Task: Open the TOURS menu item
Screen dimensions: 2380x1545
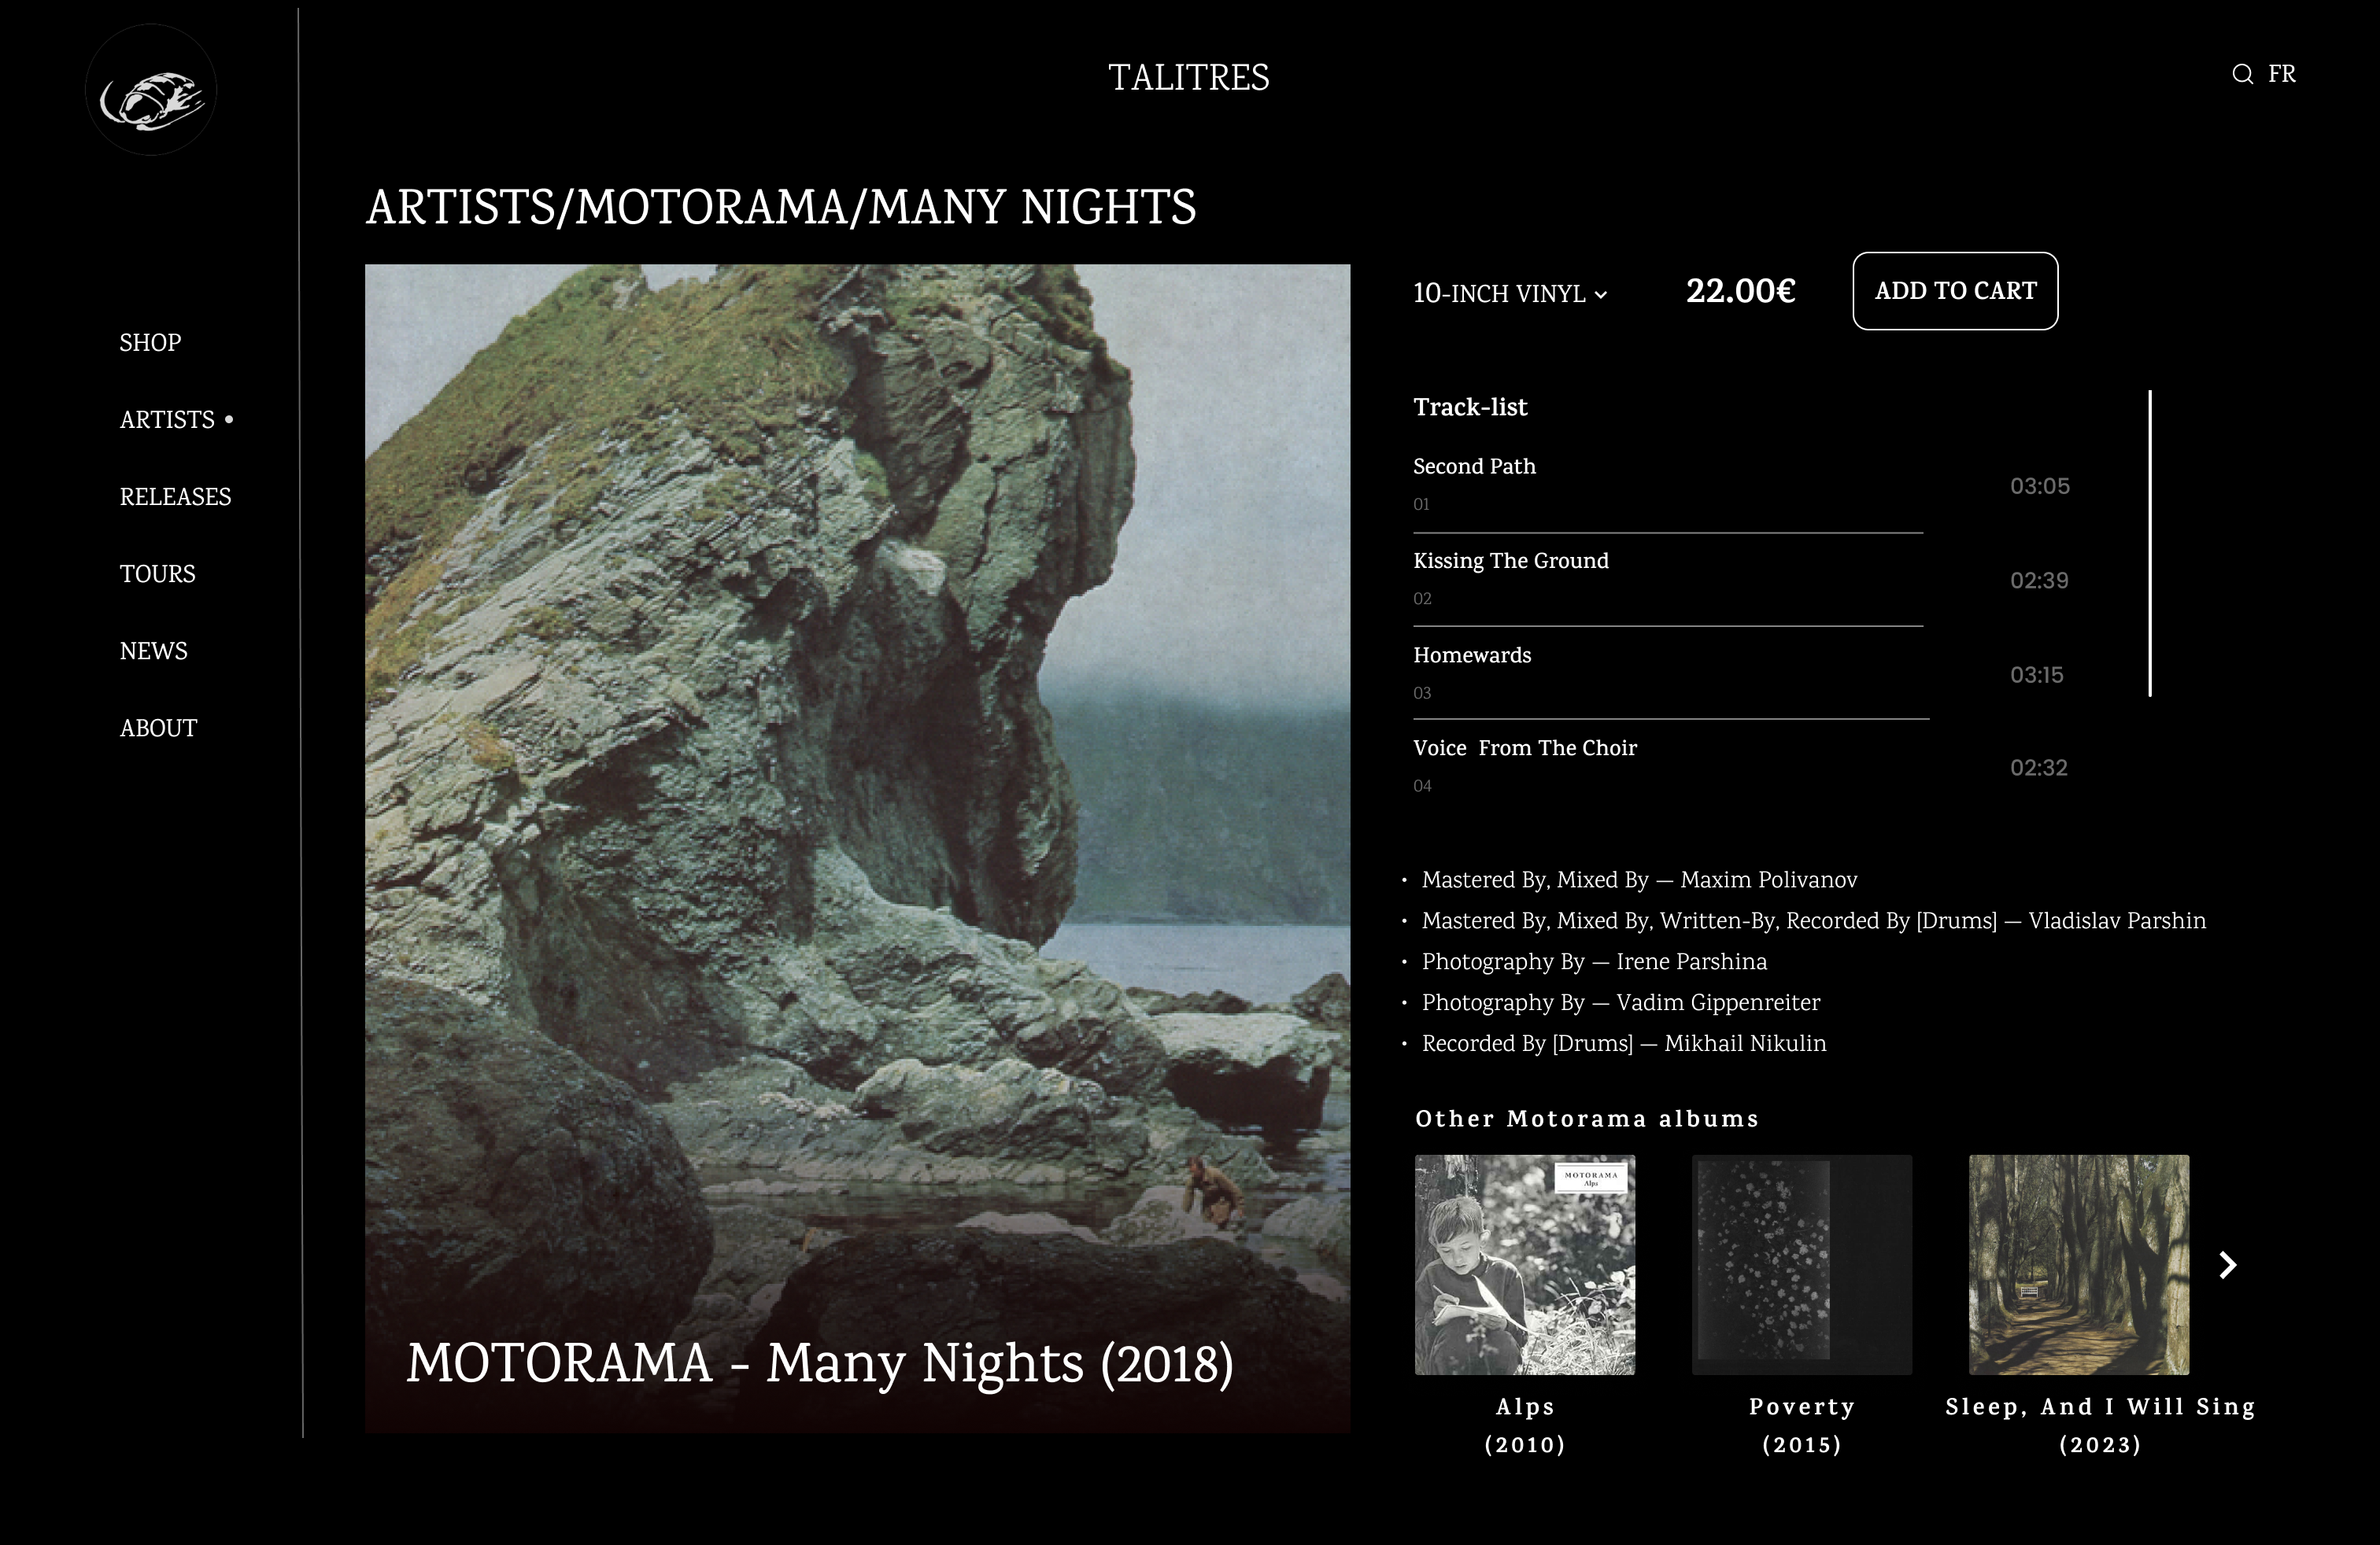Action: pos(158,573)
